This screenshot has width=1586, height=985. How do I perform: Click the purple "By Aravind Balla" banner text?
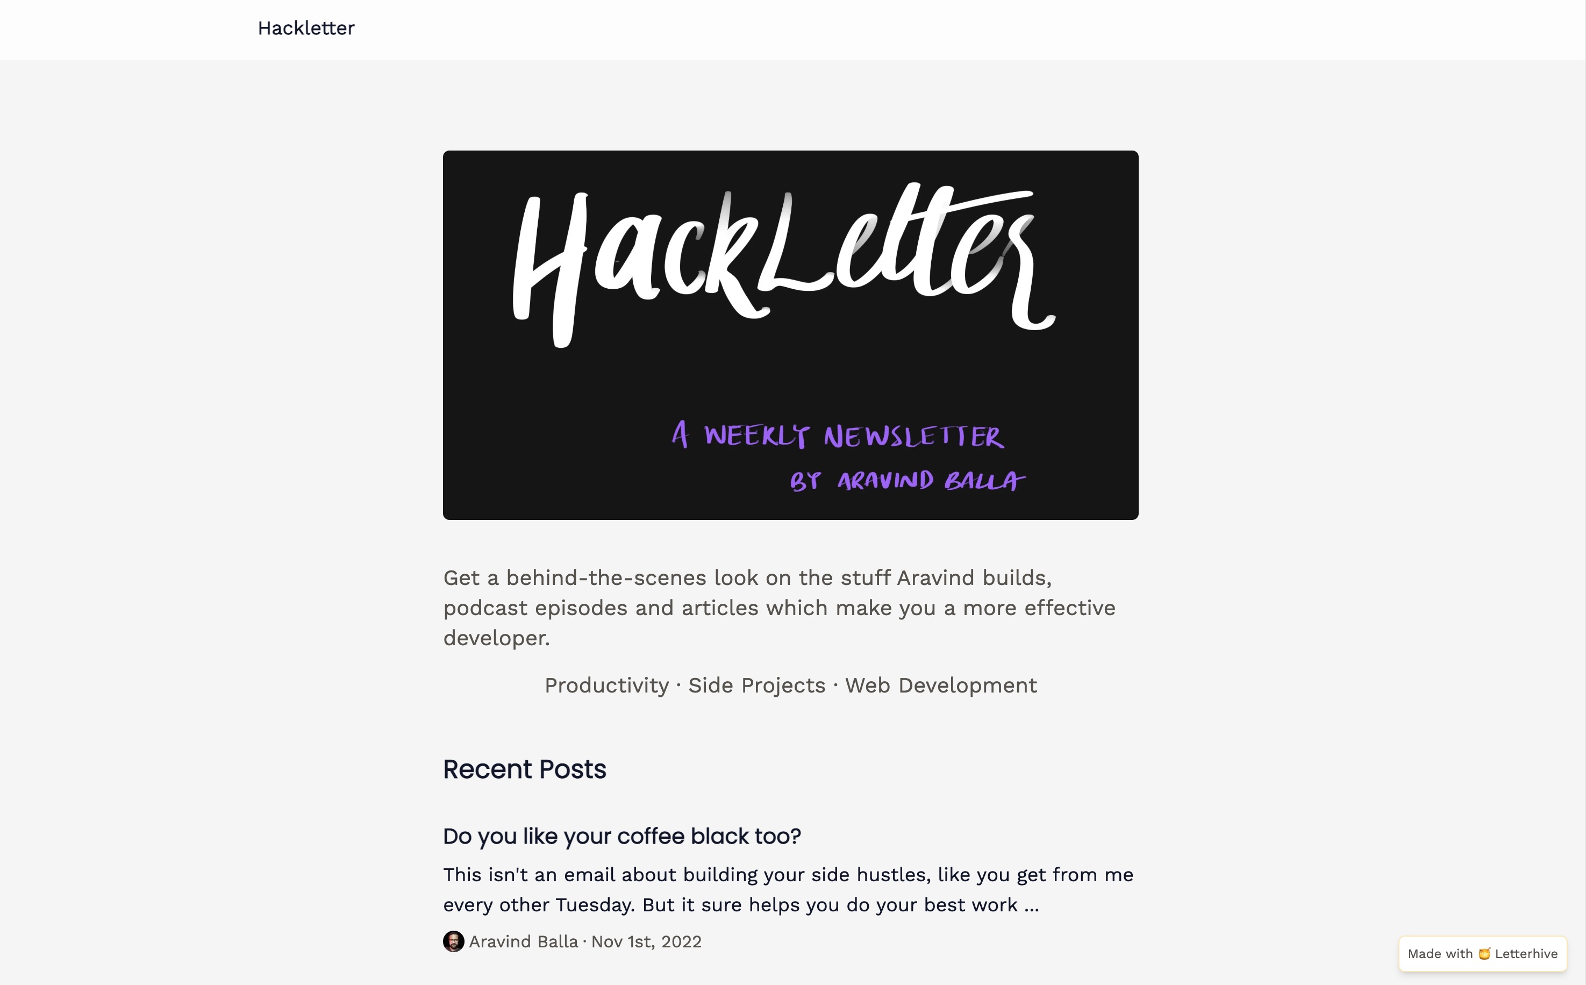click(906, 481)
